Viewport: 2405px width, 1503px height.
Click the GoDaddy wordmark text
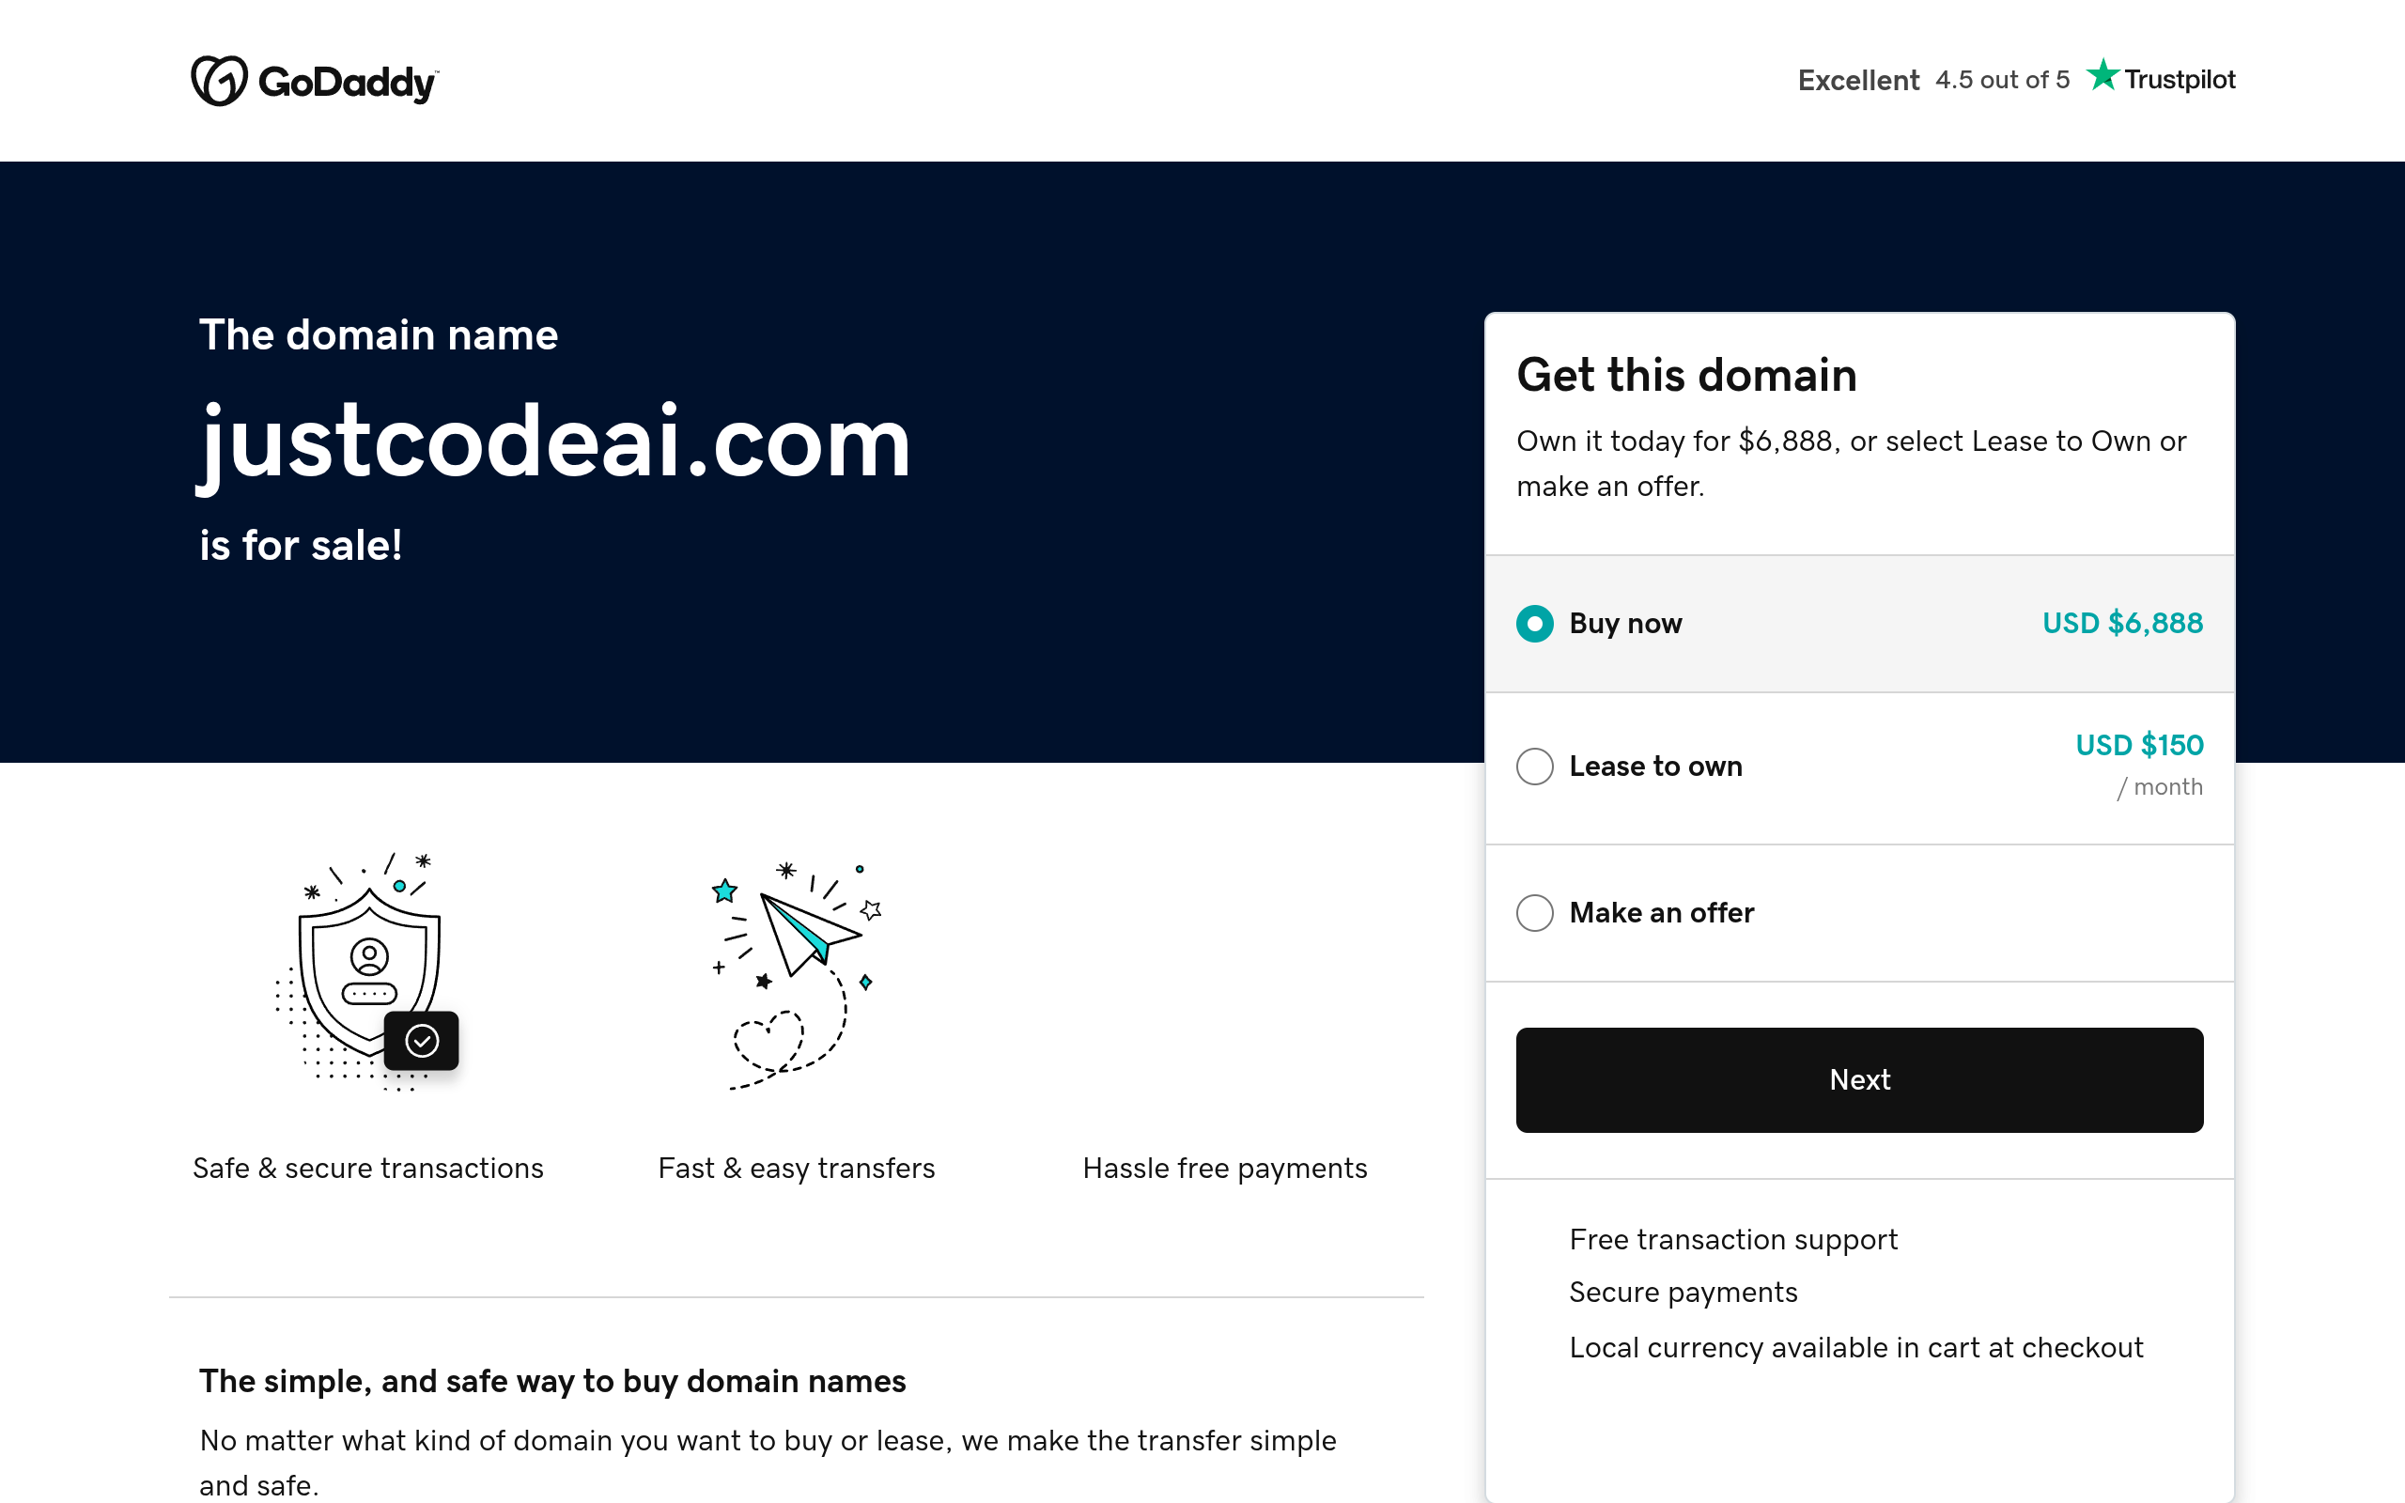[x=348, y=83]
